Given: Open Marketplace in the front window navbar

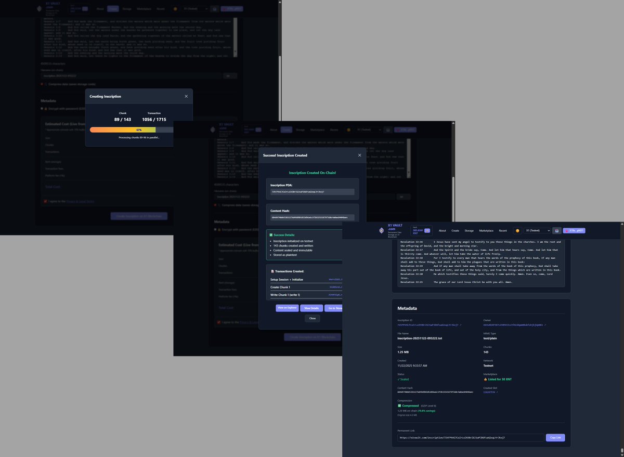Looking at the screenshot, I should point(486,230).
